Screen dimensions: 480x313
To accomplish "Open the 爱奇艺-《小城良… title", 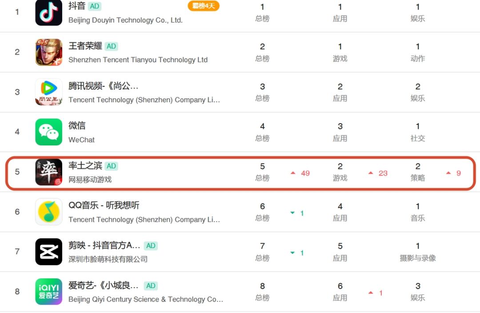I will [104, 285].
